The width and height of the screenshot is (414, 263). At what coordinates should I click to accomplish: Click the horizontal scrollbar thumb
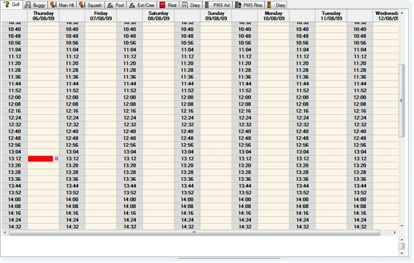coord(194,232)
